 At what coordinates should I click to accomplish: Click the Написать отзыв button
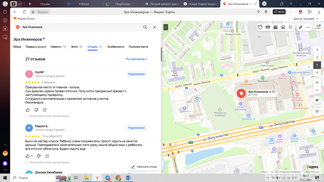click(x=144, y=167)
